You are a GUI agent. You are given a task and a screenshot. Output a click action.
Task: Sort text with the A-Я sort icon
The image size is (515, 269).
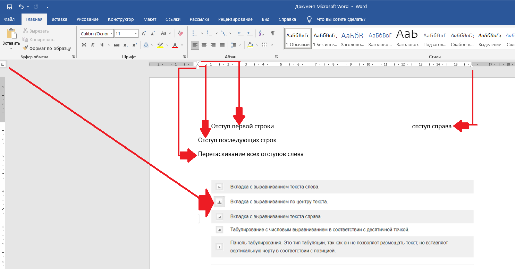click(x=262, y=33)
